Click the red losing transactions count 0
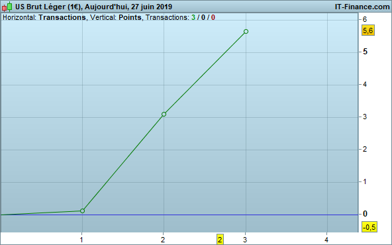Image resolution: width=392 pixels, height=245 pixels. click(213, 17)
